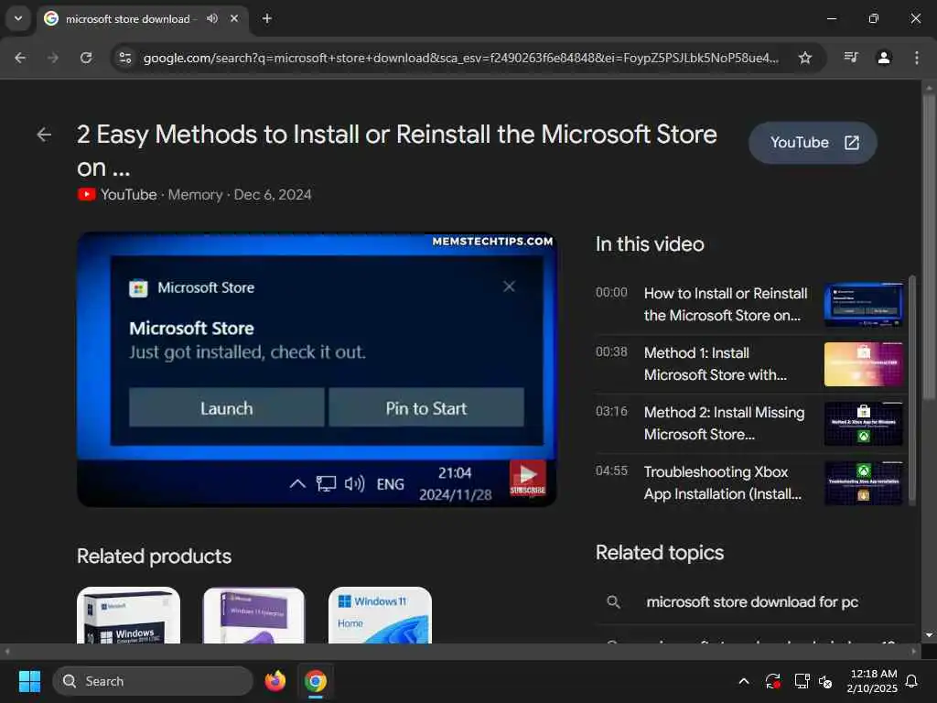The height and width of the screenshot is (703, 937).
Task: Open the video on YouTube button
Action: point(813,142)
